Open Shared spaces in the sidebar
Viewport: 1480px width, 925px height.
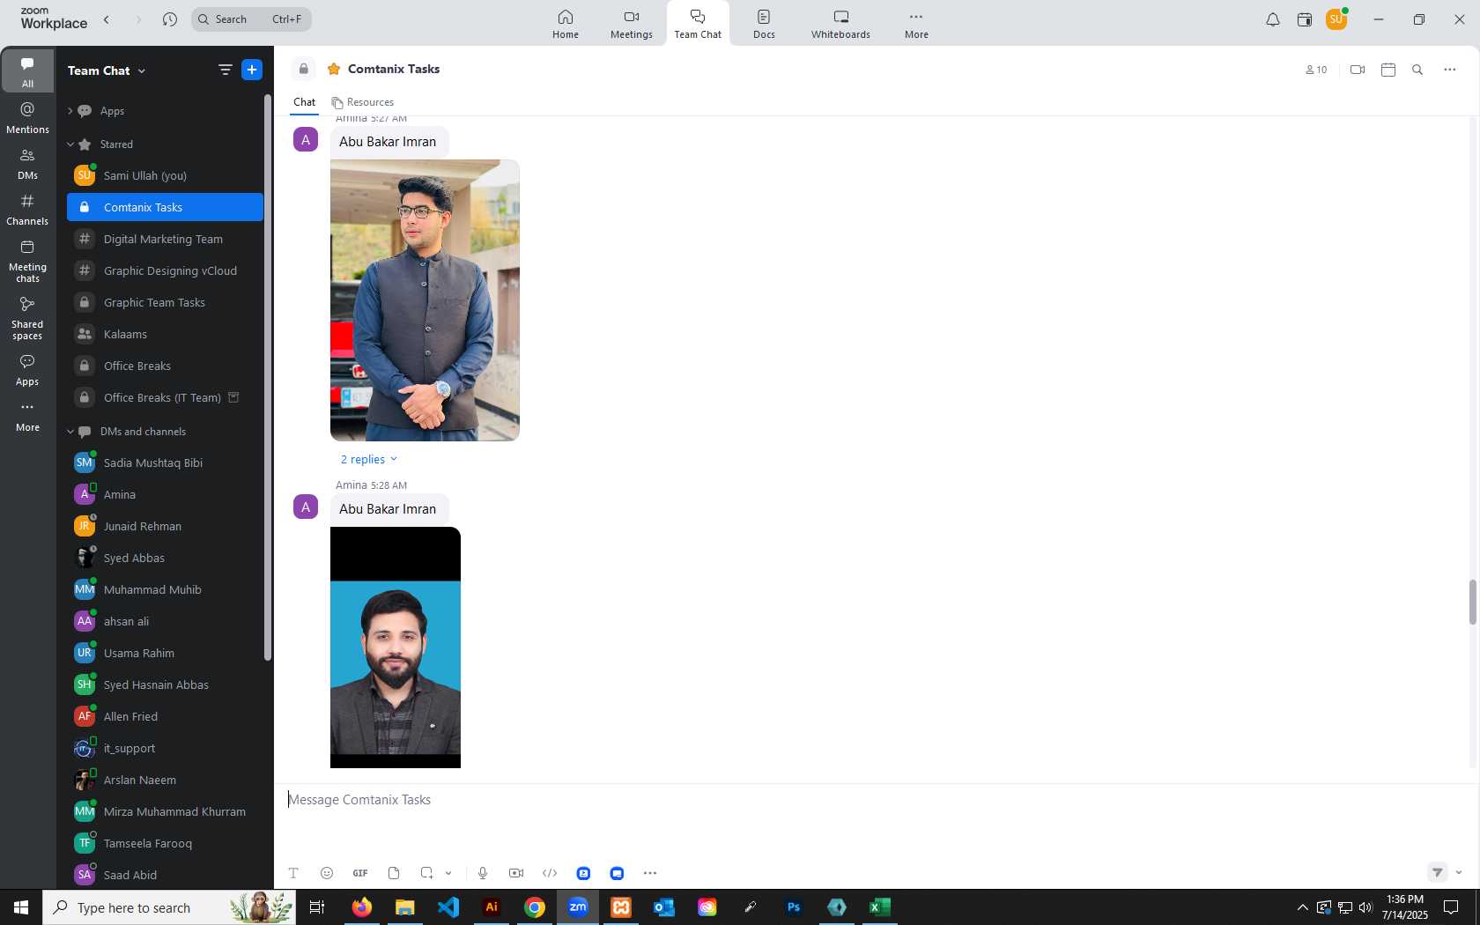[x=27, y=318]
